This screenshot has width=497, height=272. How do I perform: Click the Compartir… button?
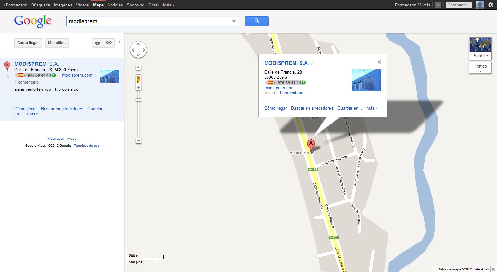[459, 5]
